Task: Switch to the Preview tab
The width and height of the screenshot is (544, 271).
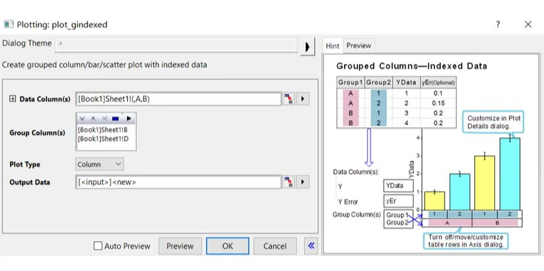Action: click(x=358, y=46)
